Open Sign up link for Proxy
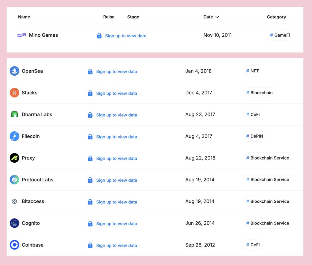312x265 pixels. [x=116, y=158]
